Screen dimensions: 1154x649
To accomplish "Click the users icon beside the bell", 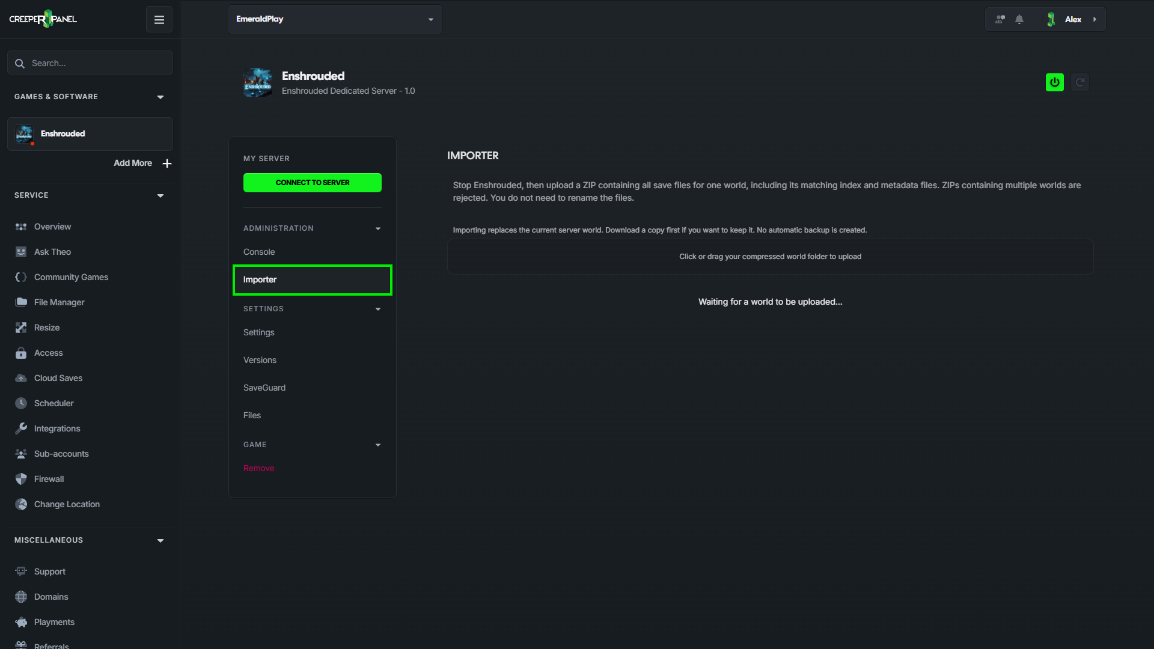I will tap(1000, 19).
